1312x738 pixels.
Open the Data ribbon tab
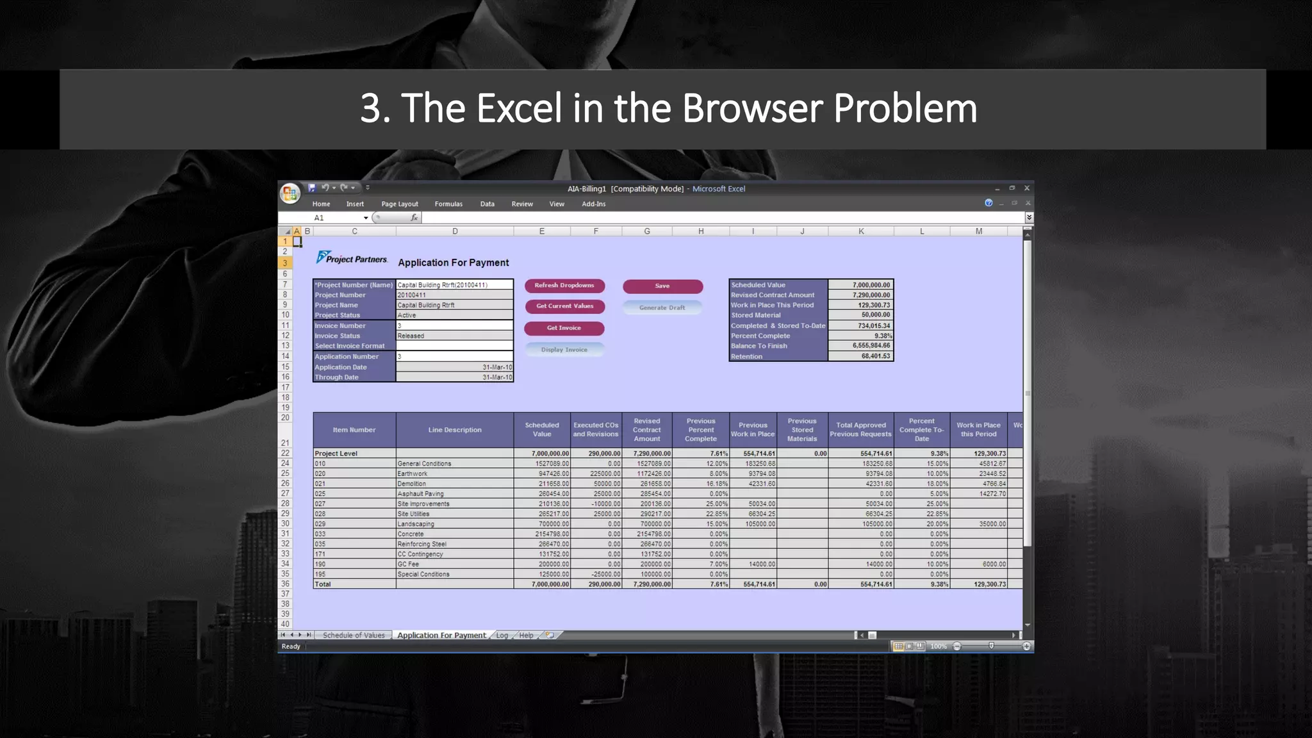click(x=488, y=204)
